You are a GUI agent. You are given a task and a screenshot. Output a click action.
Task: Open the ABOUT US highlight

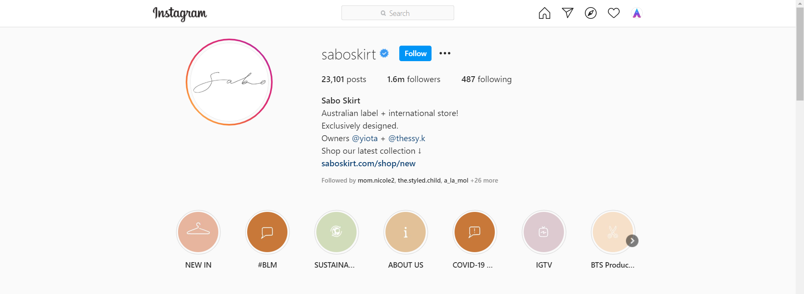(406, 232)
